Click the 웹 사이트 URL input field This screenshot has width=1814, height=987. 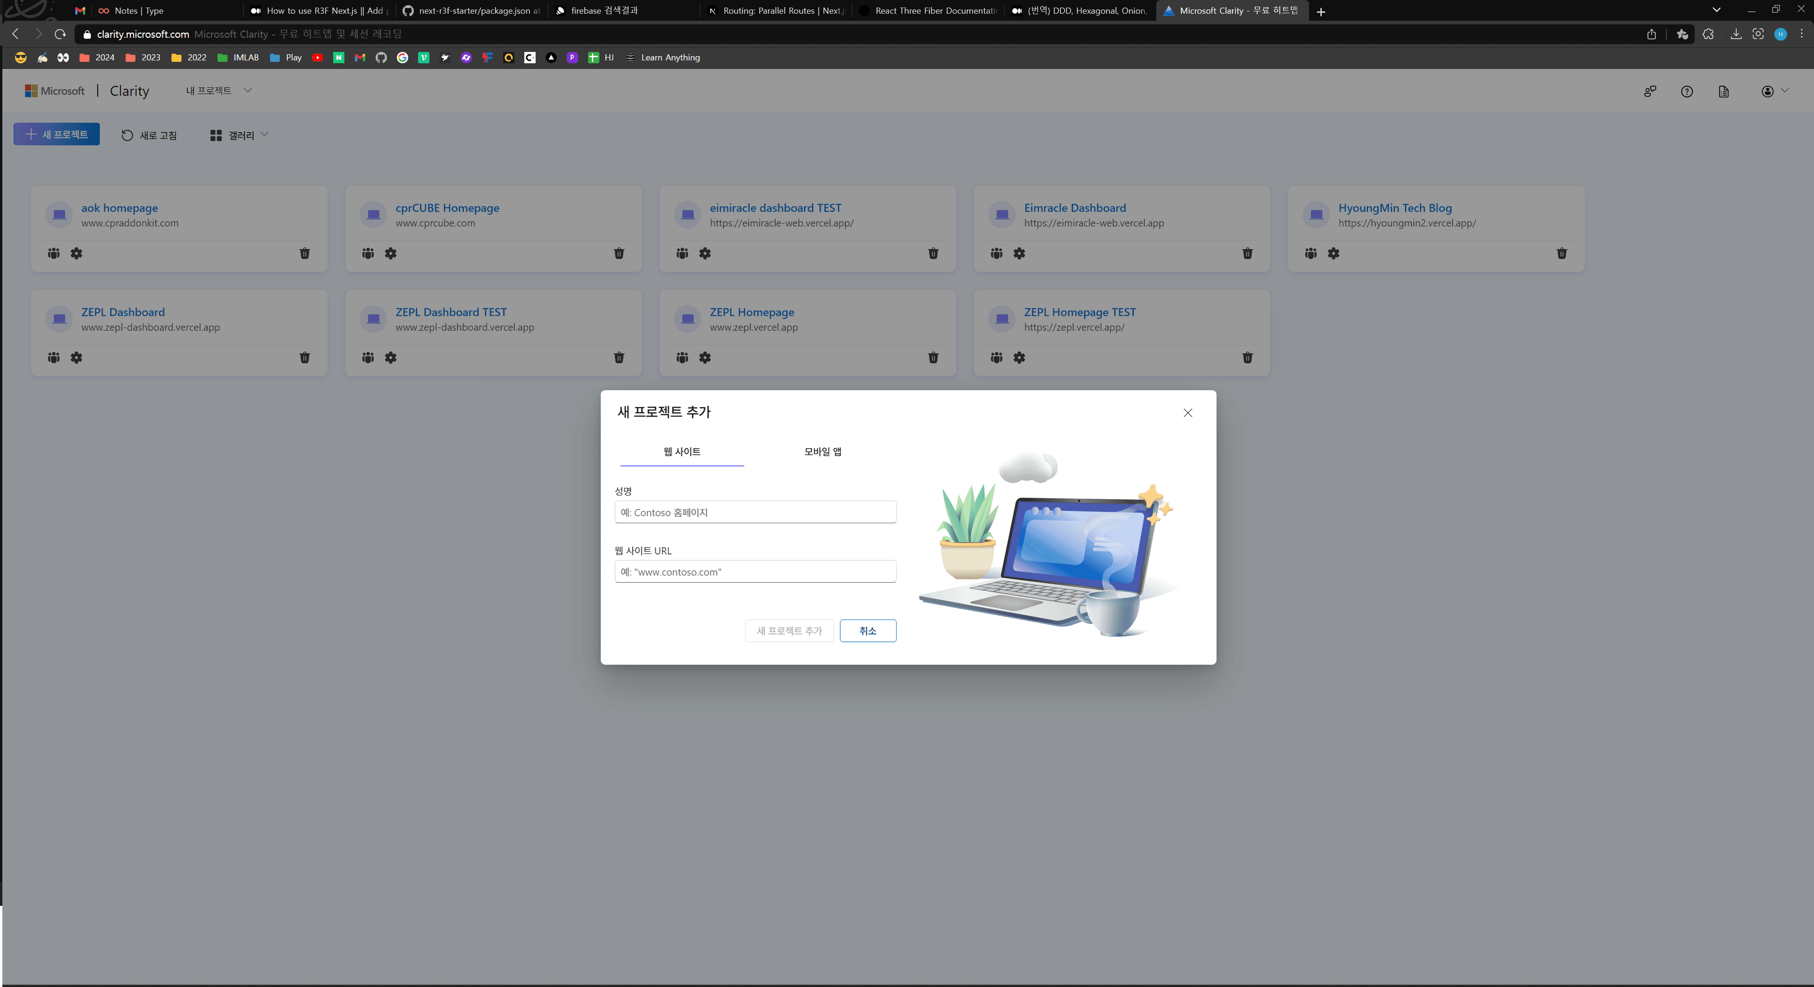[754, 571]
